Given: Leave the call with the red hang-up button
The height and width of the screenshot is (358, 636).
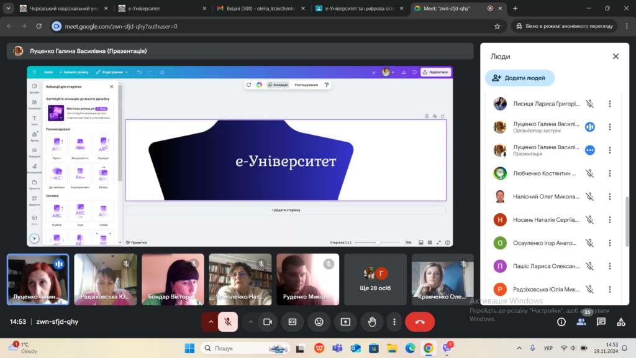Looking at the screenshot, I should tap(420, 322).
